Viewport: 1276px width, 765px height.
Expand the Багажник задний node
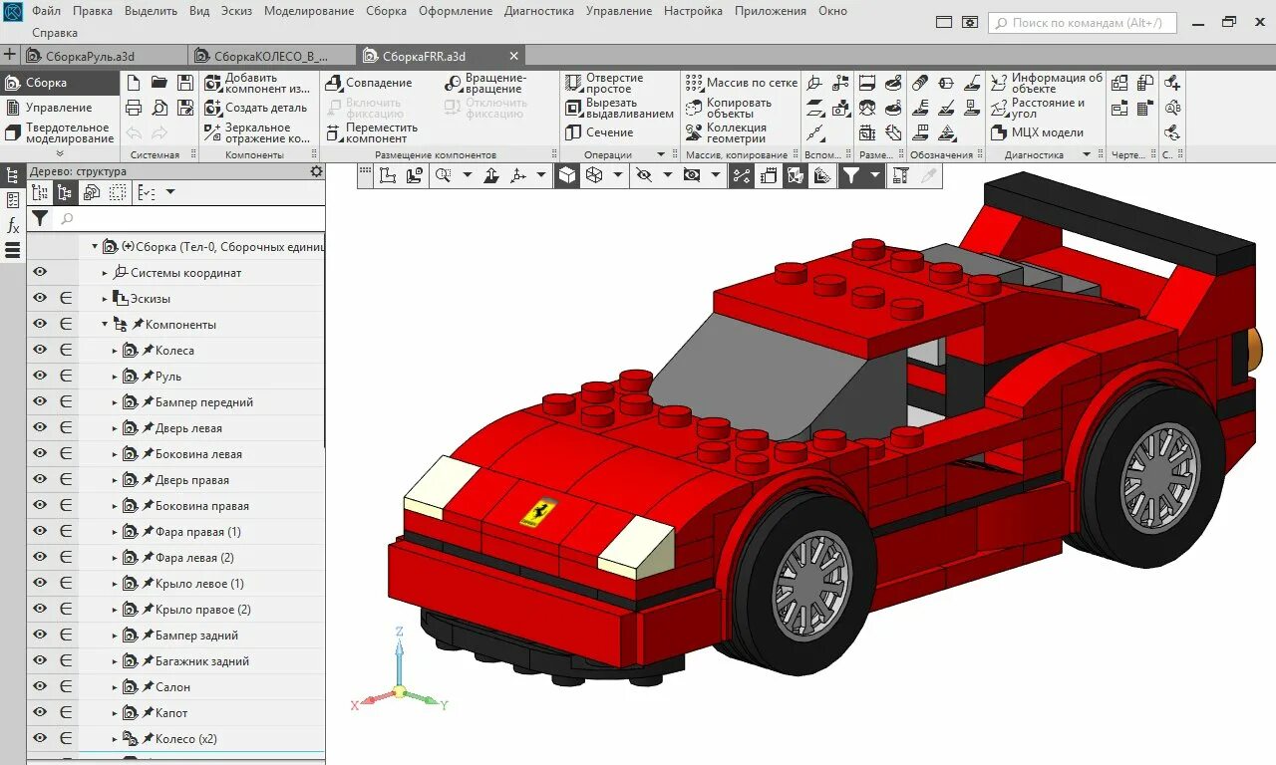pyautogui.click(x=115, y=661)
